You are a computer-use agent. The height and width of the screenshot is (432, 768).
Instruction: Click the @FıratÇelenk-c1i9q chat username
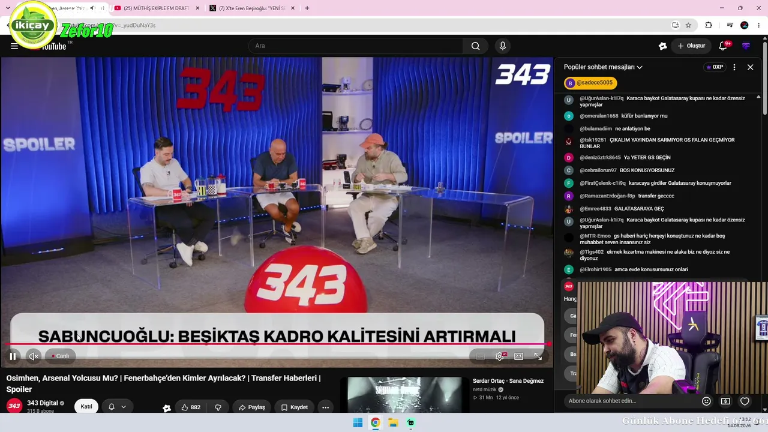[x=602, y=183]
